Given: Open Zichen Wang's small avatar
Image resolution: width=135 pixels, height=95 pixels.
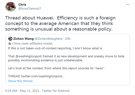Looking at the screenshot, I should (10, 39).
